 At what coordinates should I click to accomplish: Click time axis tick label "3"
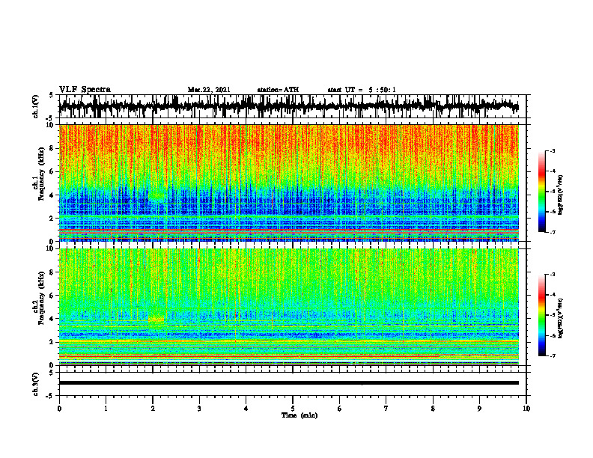tap(199, 409)
